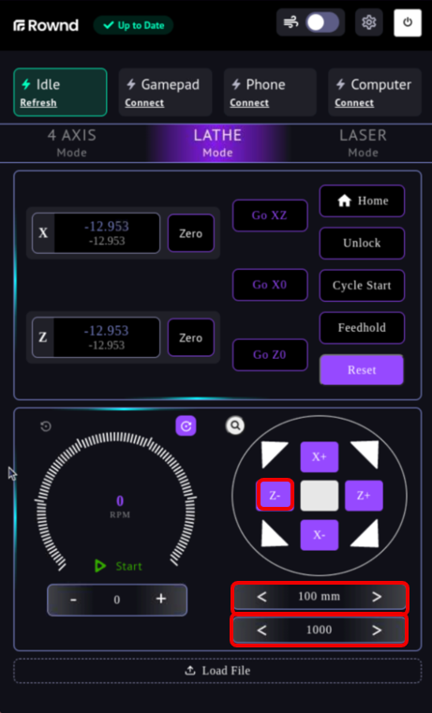
Task: Click the X+ jog button
Action: pyautogui.click(x=320, y=457)
